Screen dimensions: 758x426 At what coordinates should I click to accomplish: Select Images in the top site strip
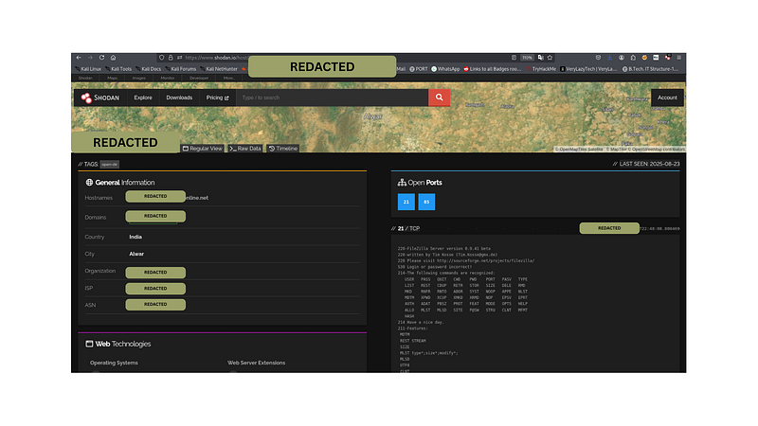[x=138, y=78]
